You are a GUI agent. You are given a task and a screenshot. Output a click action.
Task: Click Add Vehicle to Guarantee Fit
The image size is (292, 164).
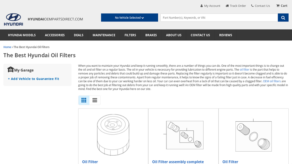pos(34,79)
